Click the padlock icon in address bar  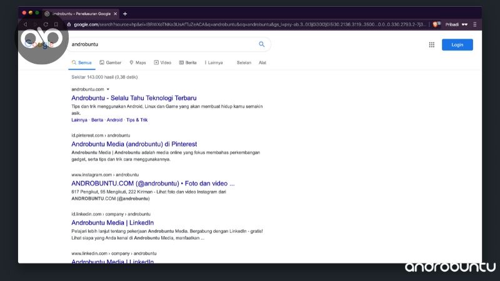(x=69, y=24)
